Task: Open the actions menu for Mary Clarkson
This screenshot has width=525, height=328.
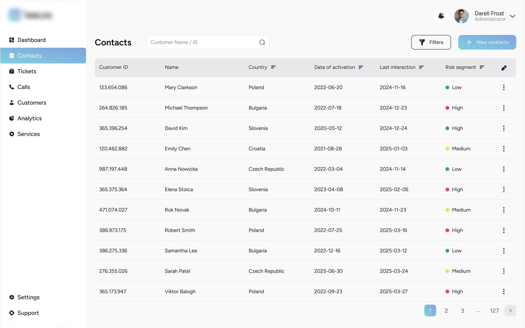Action: coord(504,87)
